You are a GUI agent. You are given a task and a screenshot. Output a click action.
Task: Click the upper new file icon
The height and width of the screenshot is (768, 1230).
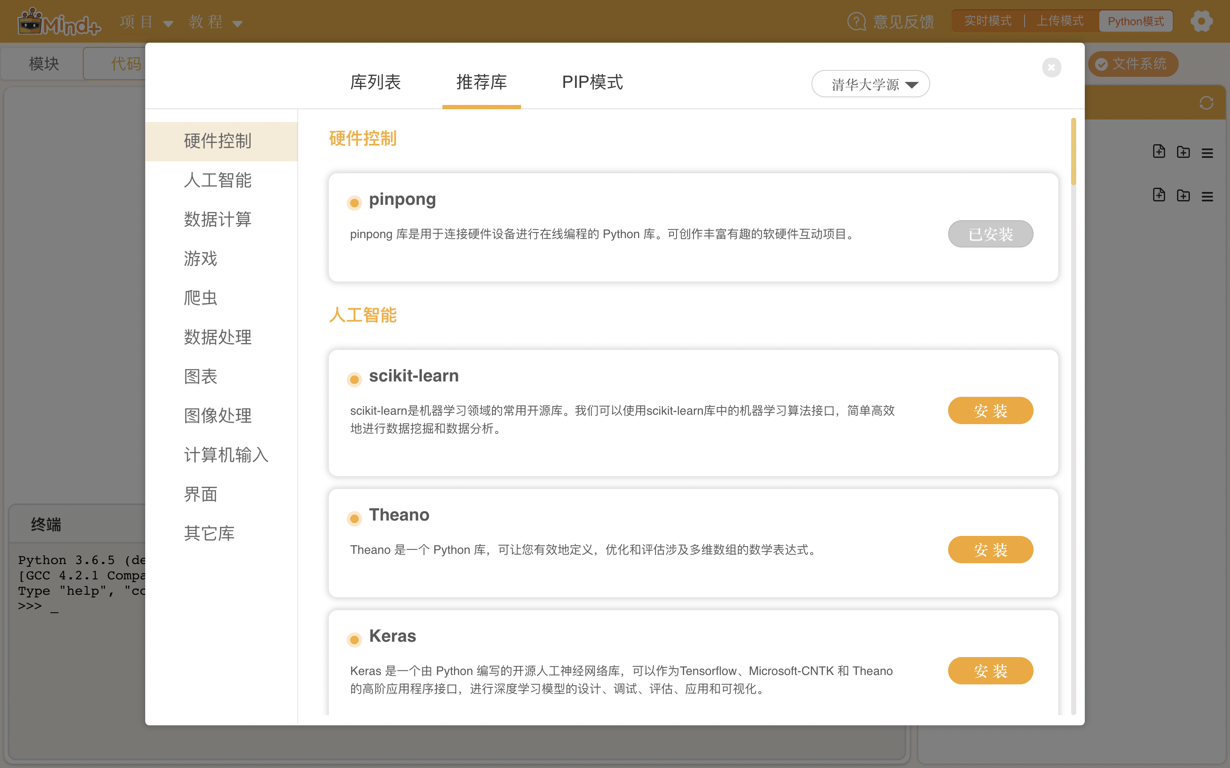(x=1159, y=151)
